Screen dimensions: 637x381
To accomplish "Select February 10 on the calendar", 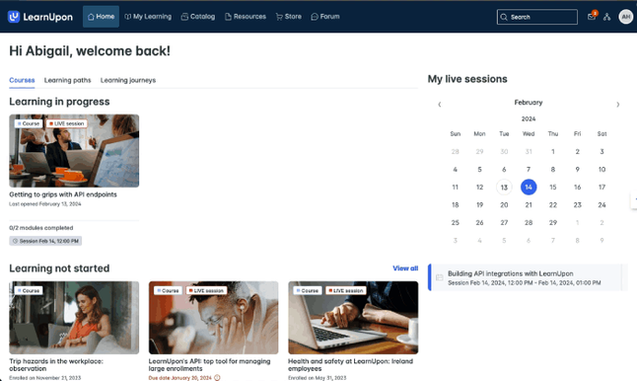I will click(x=602, y=170).
